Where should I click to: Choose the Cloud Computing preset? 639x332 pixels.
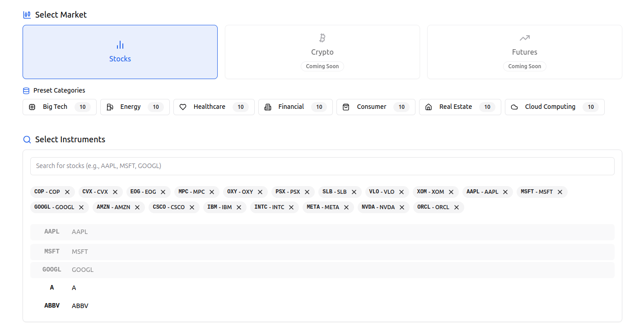point(555,107)
